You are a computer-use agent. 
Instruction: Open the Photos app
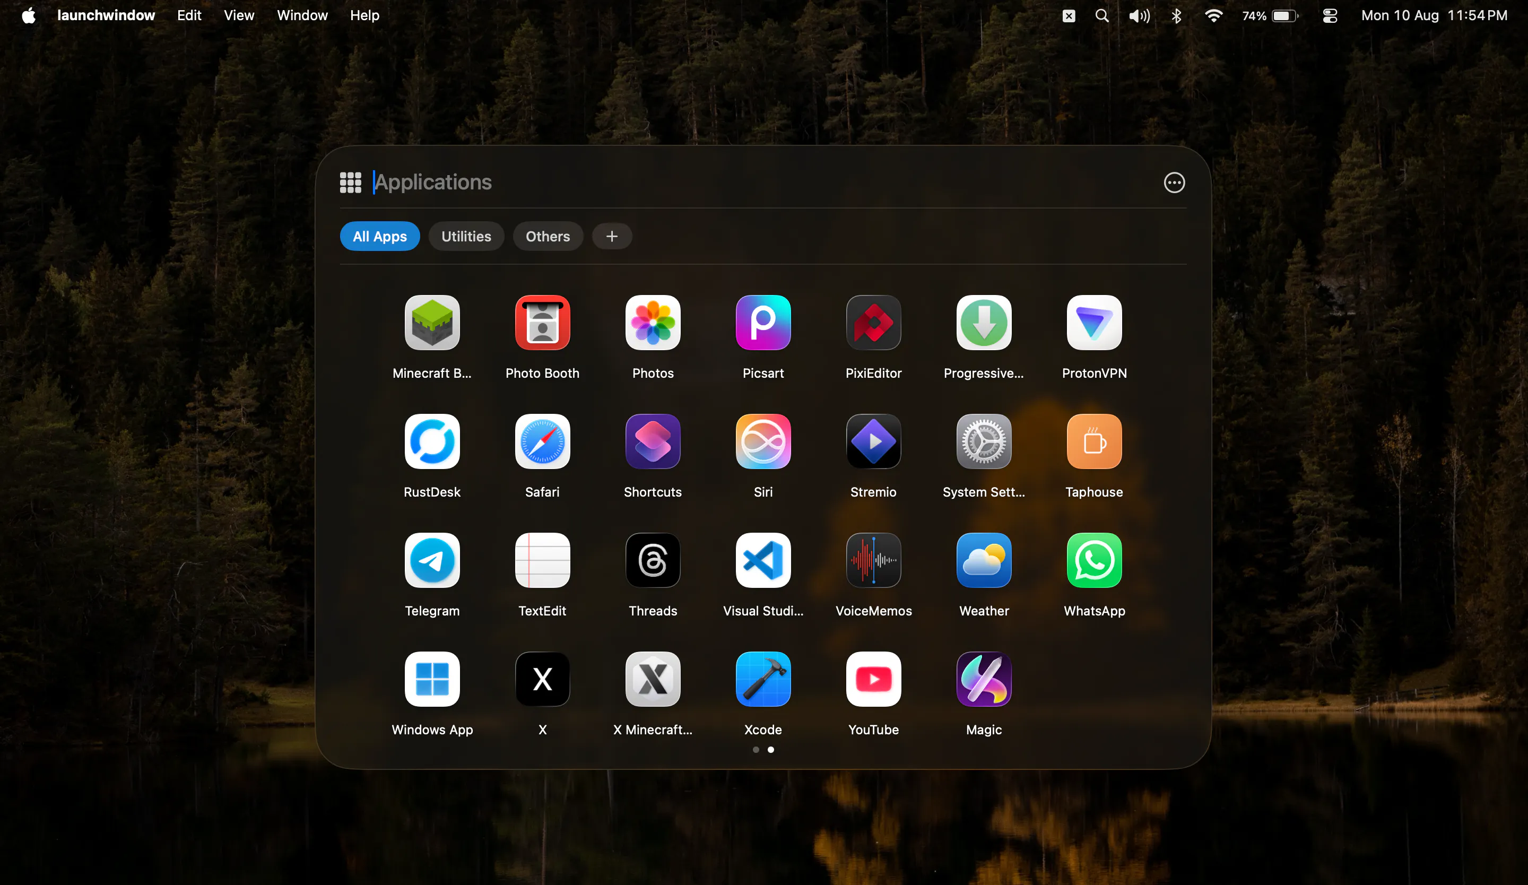pos(653,323)
